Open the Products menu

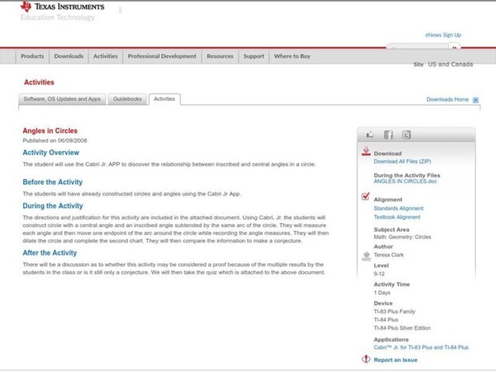32,56
